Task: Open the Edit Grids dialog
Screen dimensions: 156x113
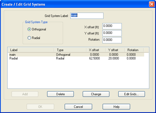Action: [x=131, y=94]
